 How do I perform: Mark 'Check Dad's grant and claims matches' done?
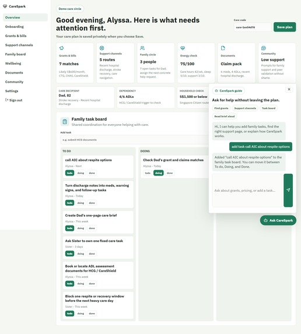pos(170,173)
